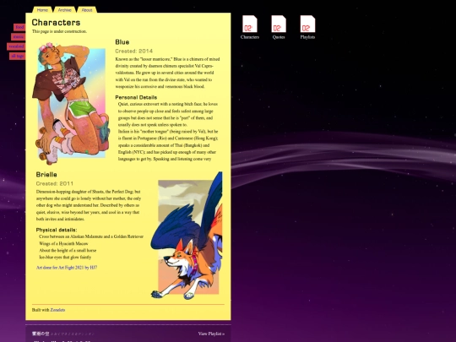Click the Personal Details subheading

pos(136,97)
